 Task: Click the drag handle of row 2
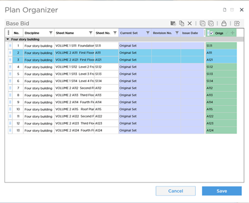10,53
